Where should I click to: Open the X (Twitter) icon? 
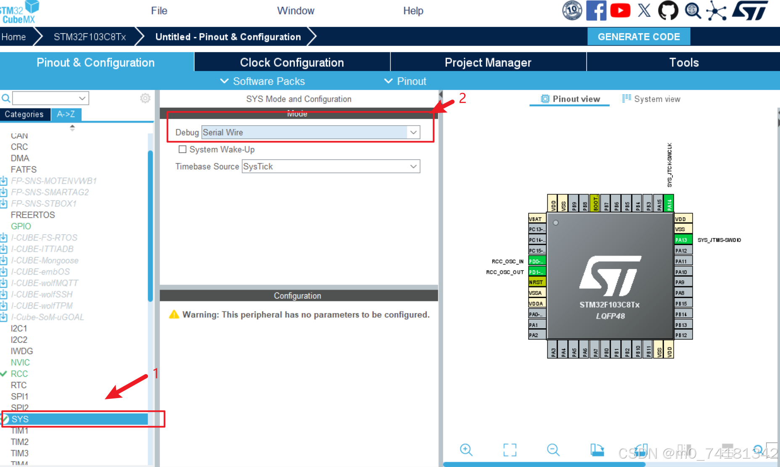click(x=644, y=11)
